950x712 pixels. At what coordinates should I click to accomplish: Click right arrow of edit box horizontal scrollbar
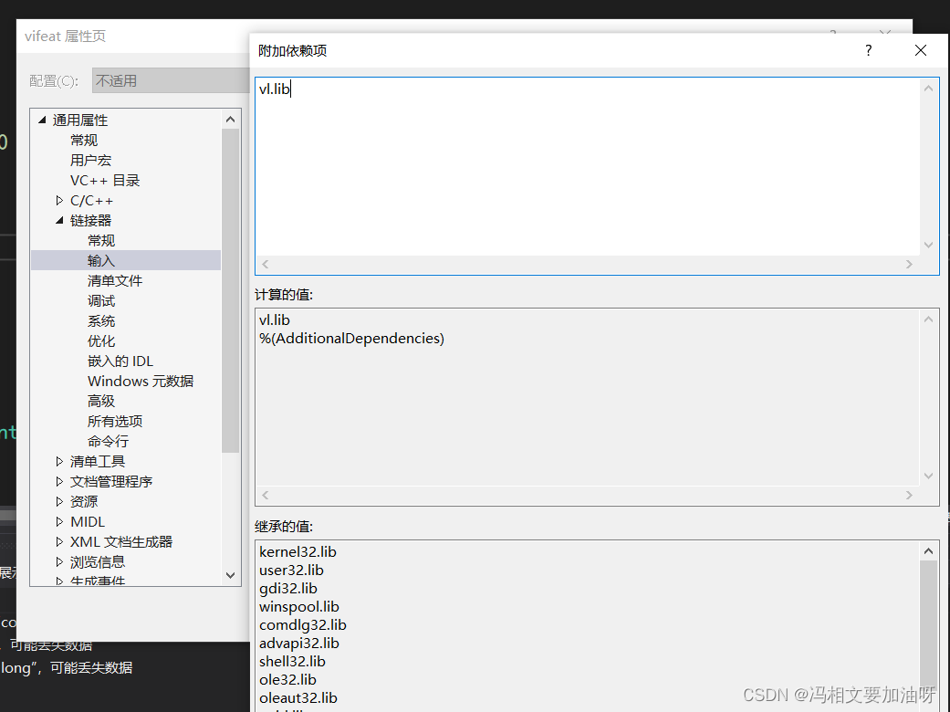point(909,264)
